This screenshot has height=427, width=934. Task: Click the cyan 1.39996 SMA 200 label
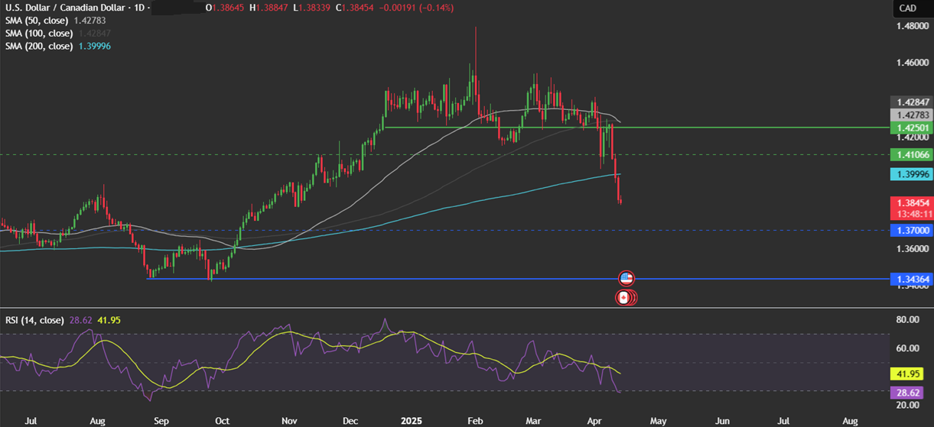[x=912, y=174]
